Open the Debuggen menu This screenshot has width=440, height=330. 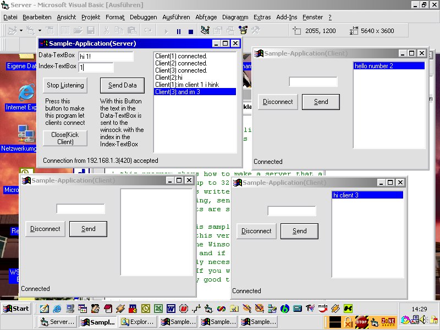(x=143, y=18)
